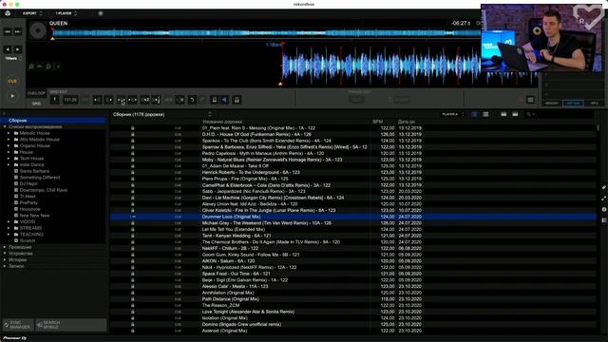Image resolution: width=608 pixels, height=342 pixels.
Task: Open the beat jump size dropdown
Action: pyautogui.click(x=12, y=59)
